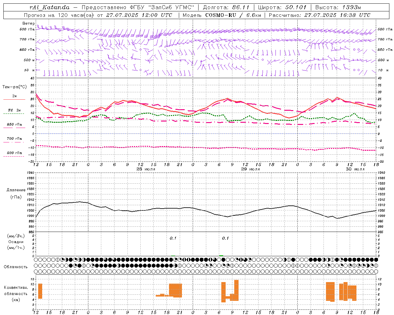
Task: Click the (км) convective cloud unit label
Action: tap(16, 300)
